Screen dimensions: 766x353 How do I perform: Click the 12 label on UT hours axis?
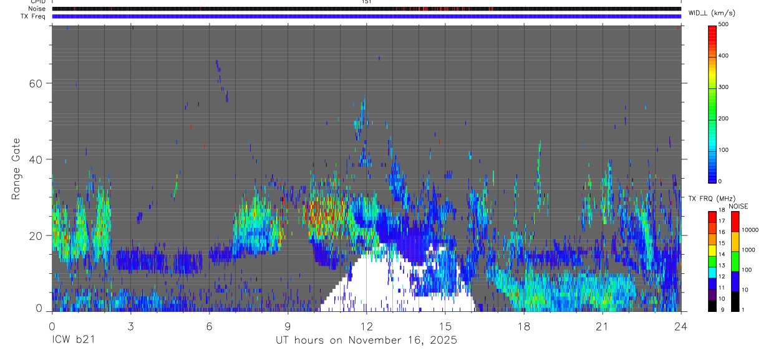[x=366, y=326]
